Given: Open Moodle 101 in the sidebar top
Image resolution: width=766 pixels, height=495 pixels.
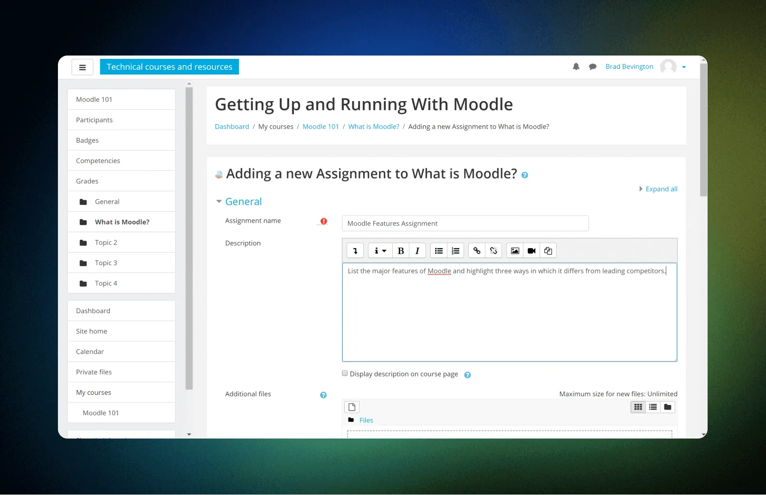Looking at the screenshot, I should click(122, 100).
